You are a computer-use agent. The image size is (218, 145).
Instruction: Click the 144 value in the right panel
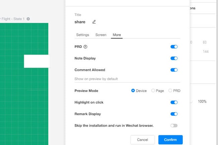206,52
